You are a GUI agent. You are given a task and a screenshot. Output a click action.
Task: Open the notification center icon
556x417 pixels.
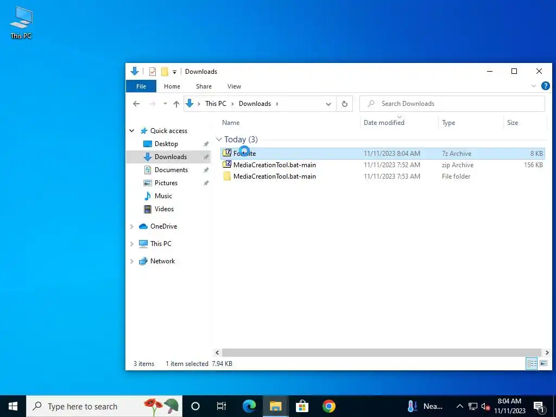pos(539,407)
